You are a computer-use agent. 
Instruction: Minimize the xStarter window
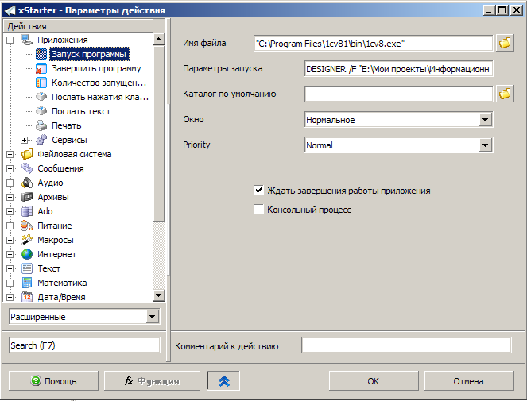point(489,10)
